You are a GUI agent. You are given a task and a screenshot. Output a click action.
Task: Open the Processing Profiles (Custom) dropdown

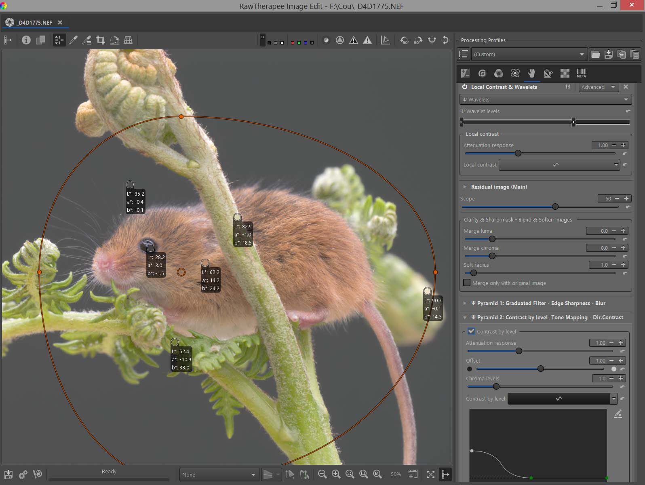click(528, 54)
